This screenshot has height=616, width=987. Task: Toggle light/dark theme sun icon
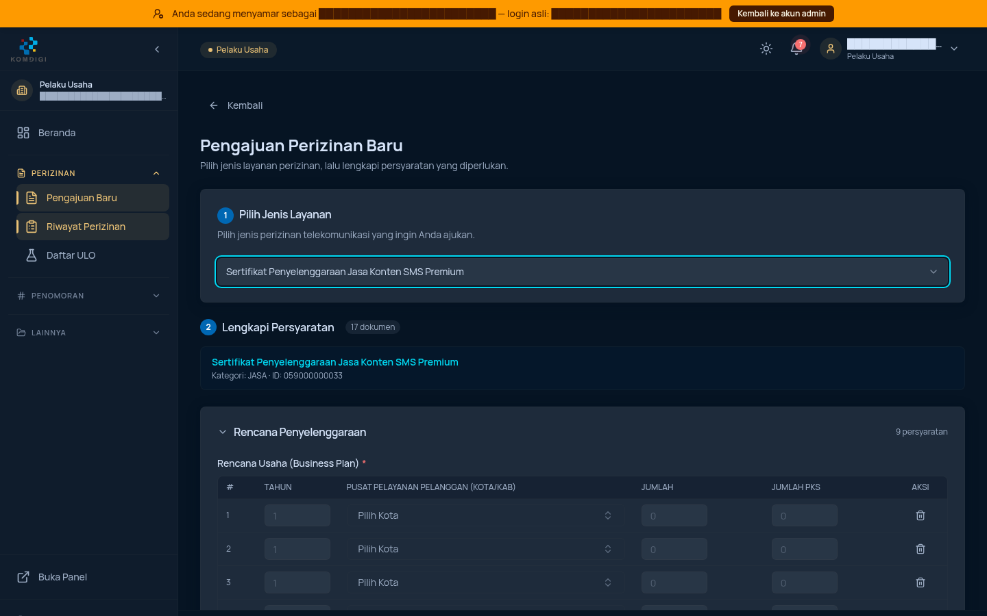coord(766,49)
